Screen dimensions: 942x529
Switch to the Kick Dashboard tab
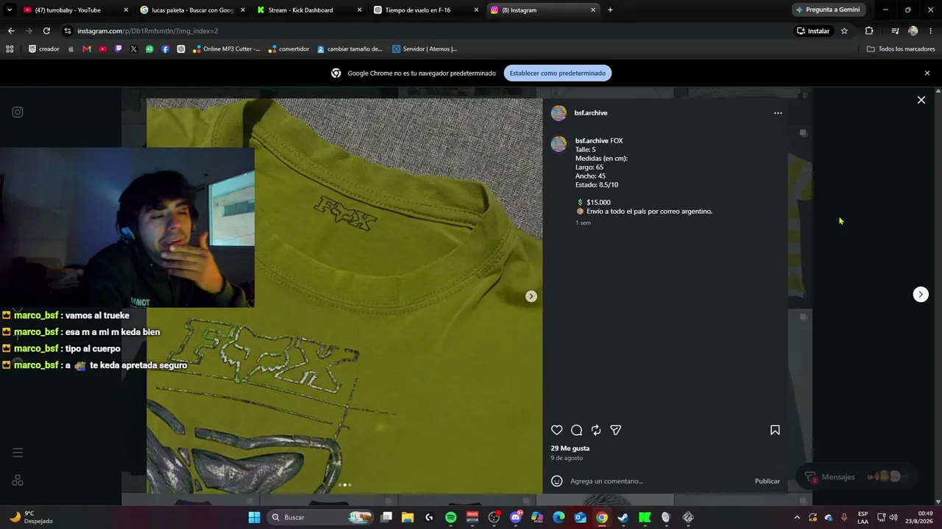(309, 10)
